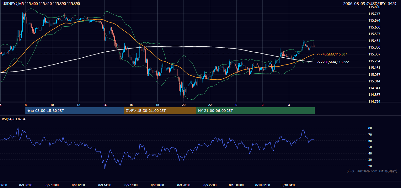This screenshot has width=401, height=188.
Task: Click the 8/9 22:00 time axis label
Action: pyautogui.click(x=210, y=185)
